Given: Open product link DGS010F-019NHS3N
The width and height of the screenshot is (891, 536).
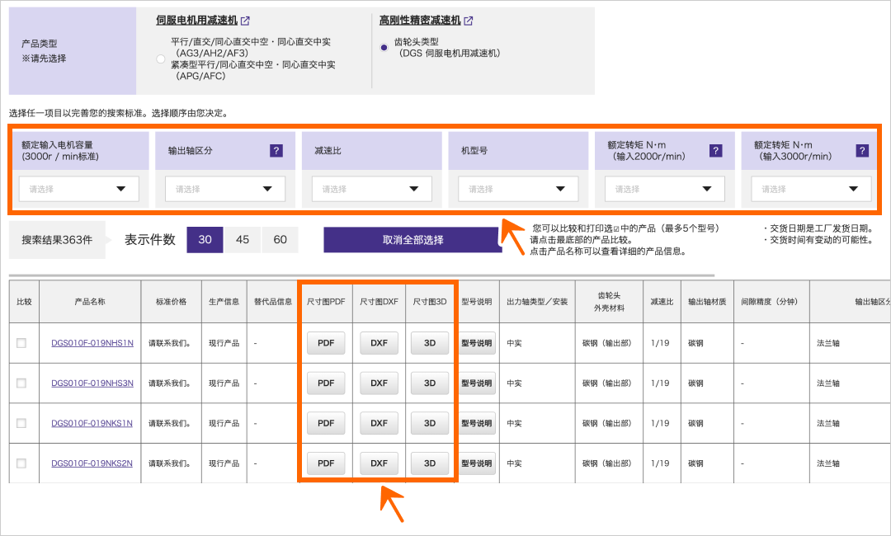Looking at the screenshot, I should tap(92, 383).
